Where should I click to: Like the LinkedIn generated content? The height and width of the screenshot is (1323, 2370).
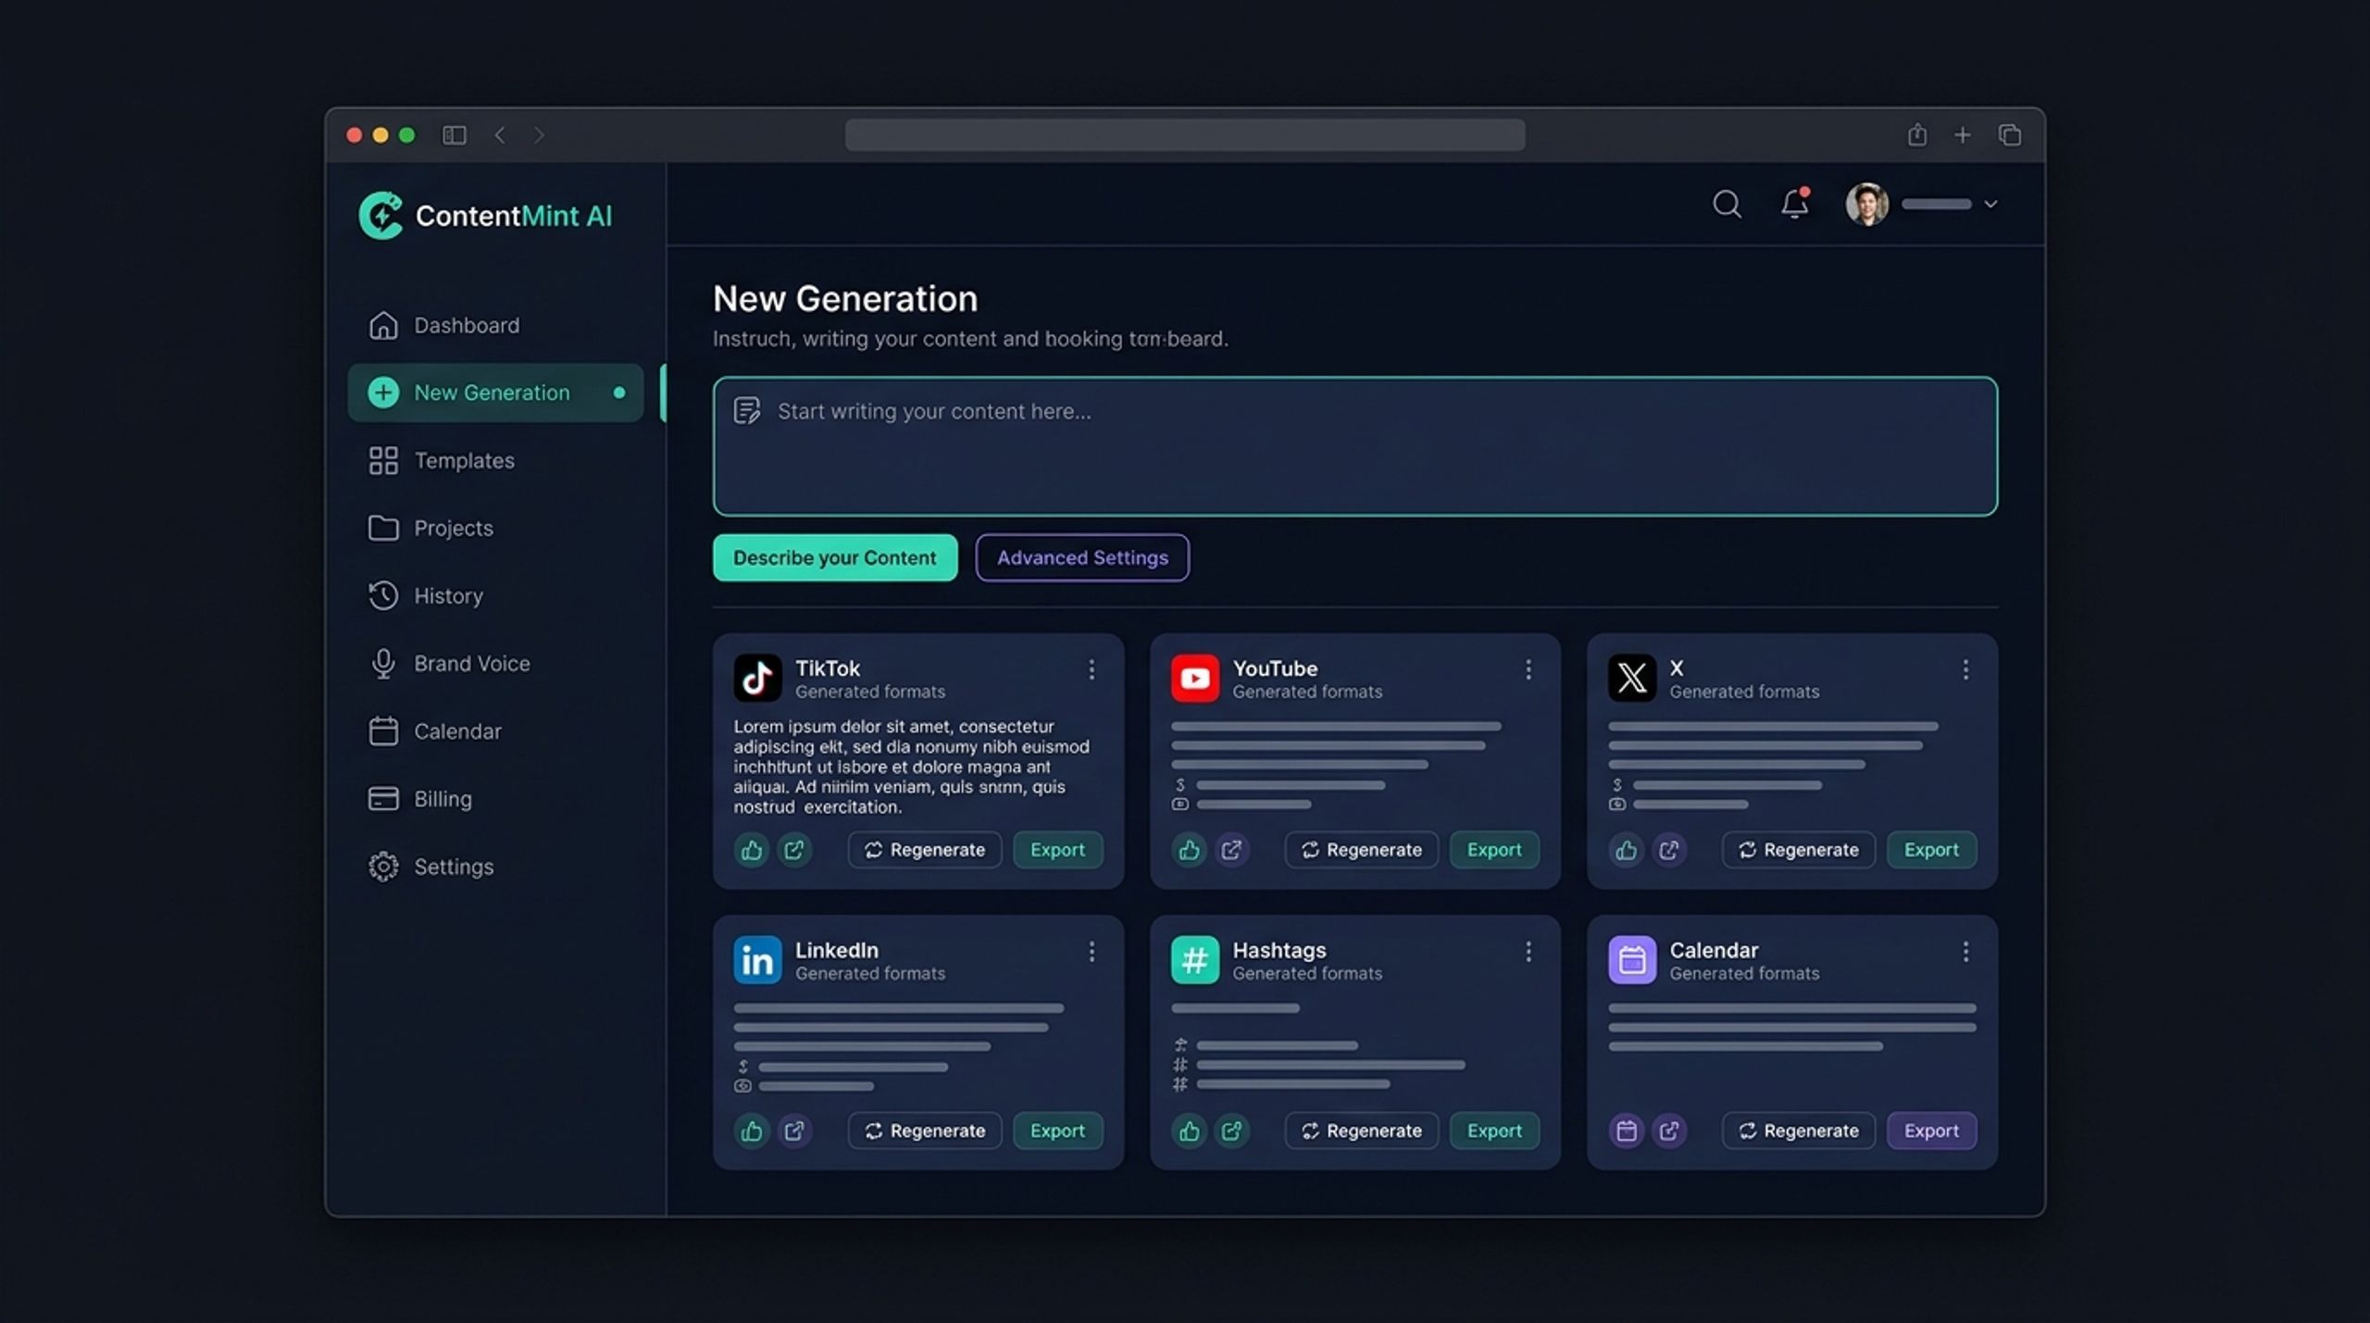click(x=752, y=1130)
